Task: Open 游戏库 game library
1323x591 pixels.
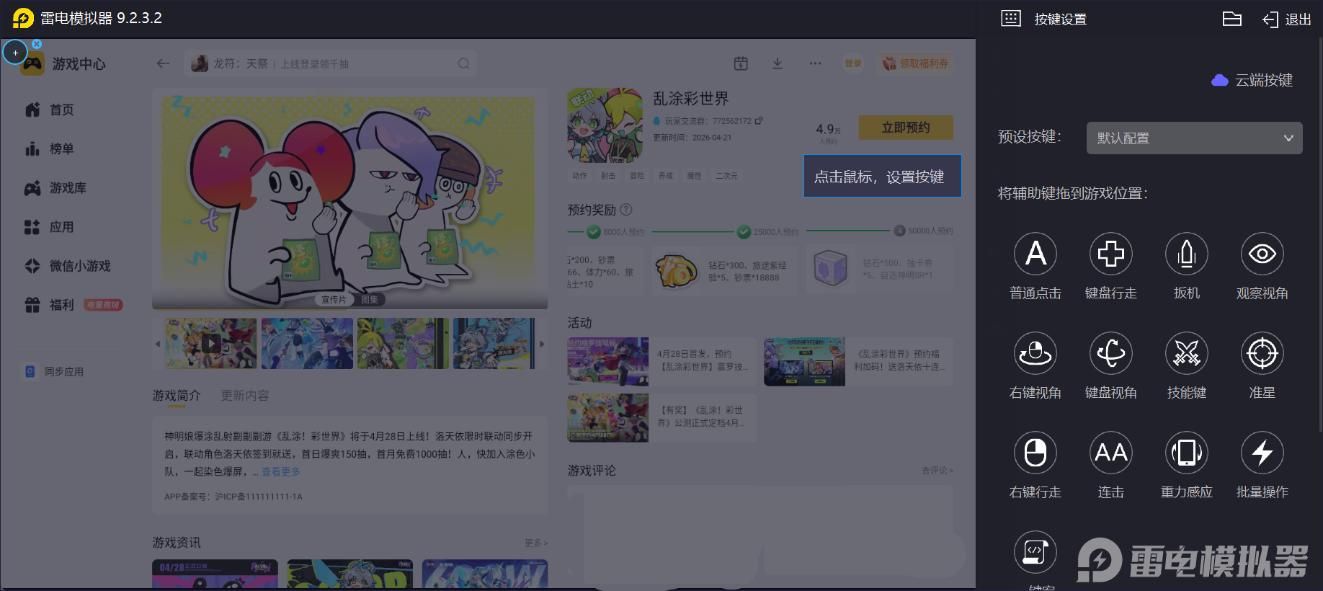Action: (x=55, y=187)
